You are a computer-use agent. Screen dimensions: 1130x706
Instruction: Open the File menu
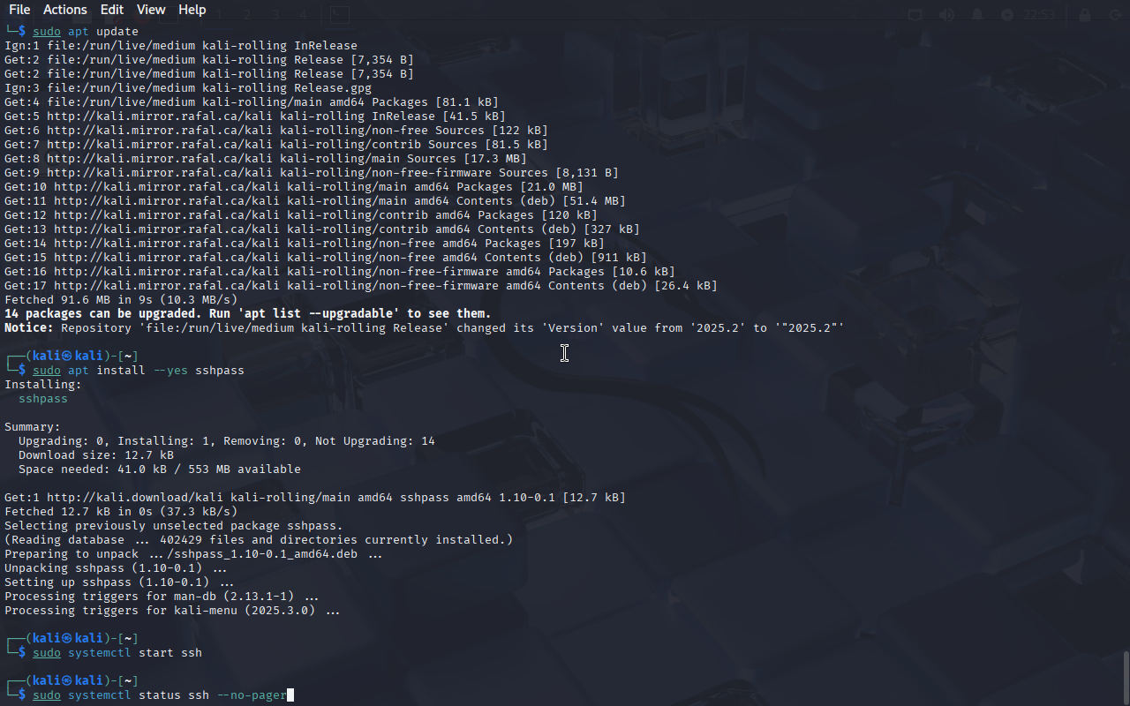point(19,10)
